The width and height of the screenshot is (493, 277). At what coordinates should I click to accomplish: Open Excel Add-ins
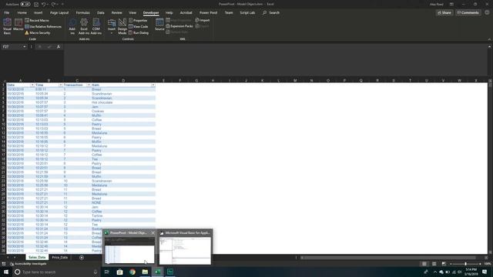coord(84,26)
